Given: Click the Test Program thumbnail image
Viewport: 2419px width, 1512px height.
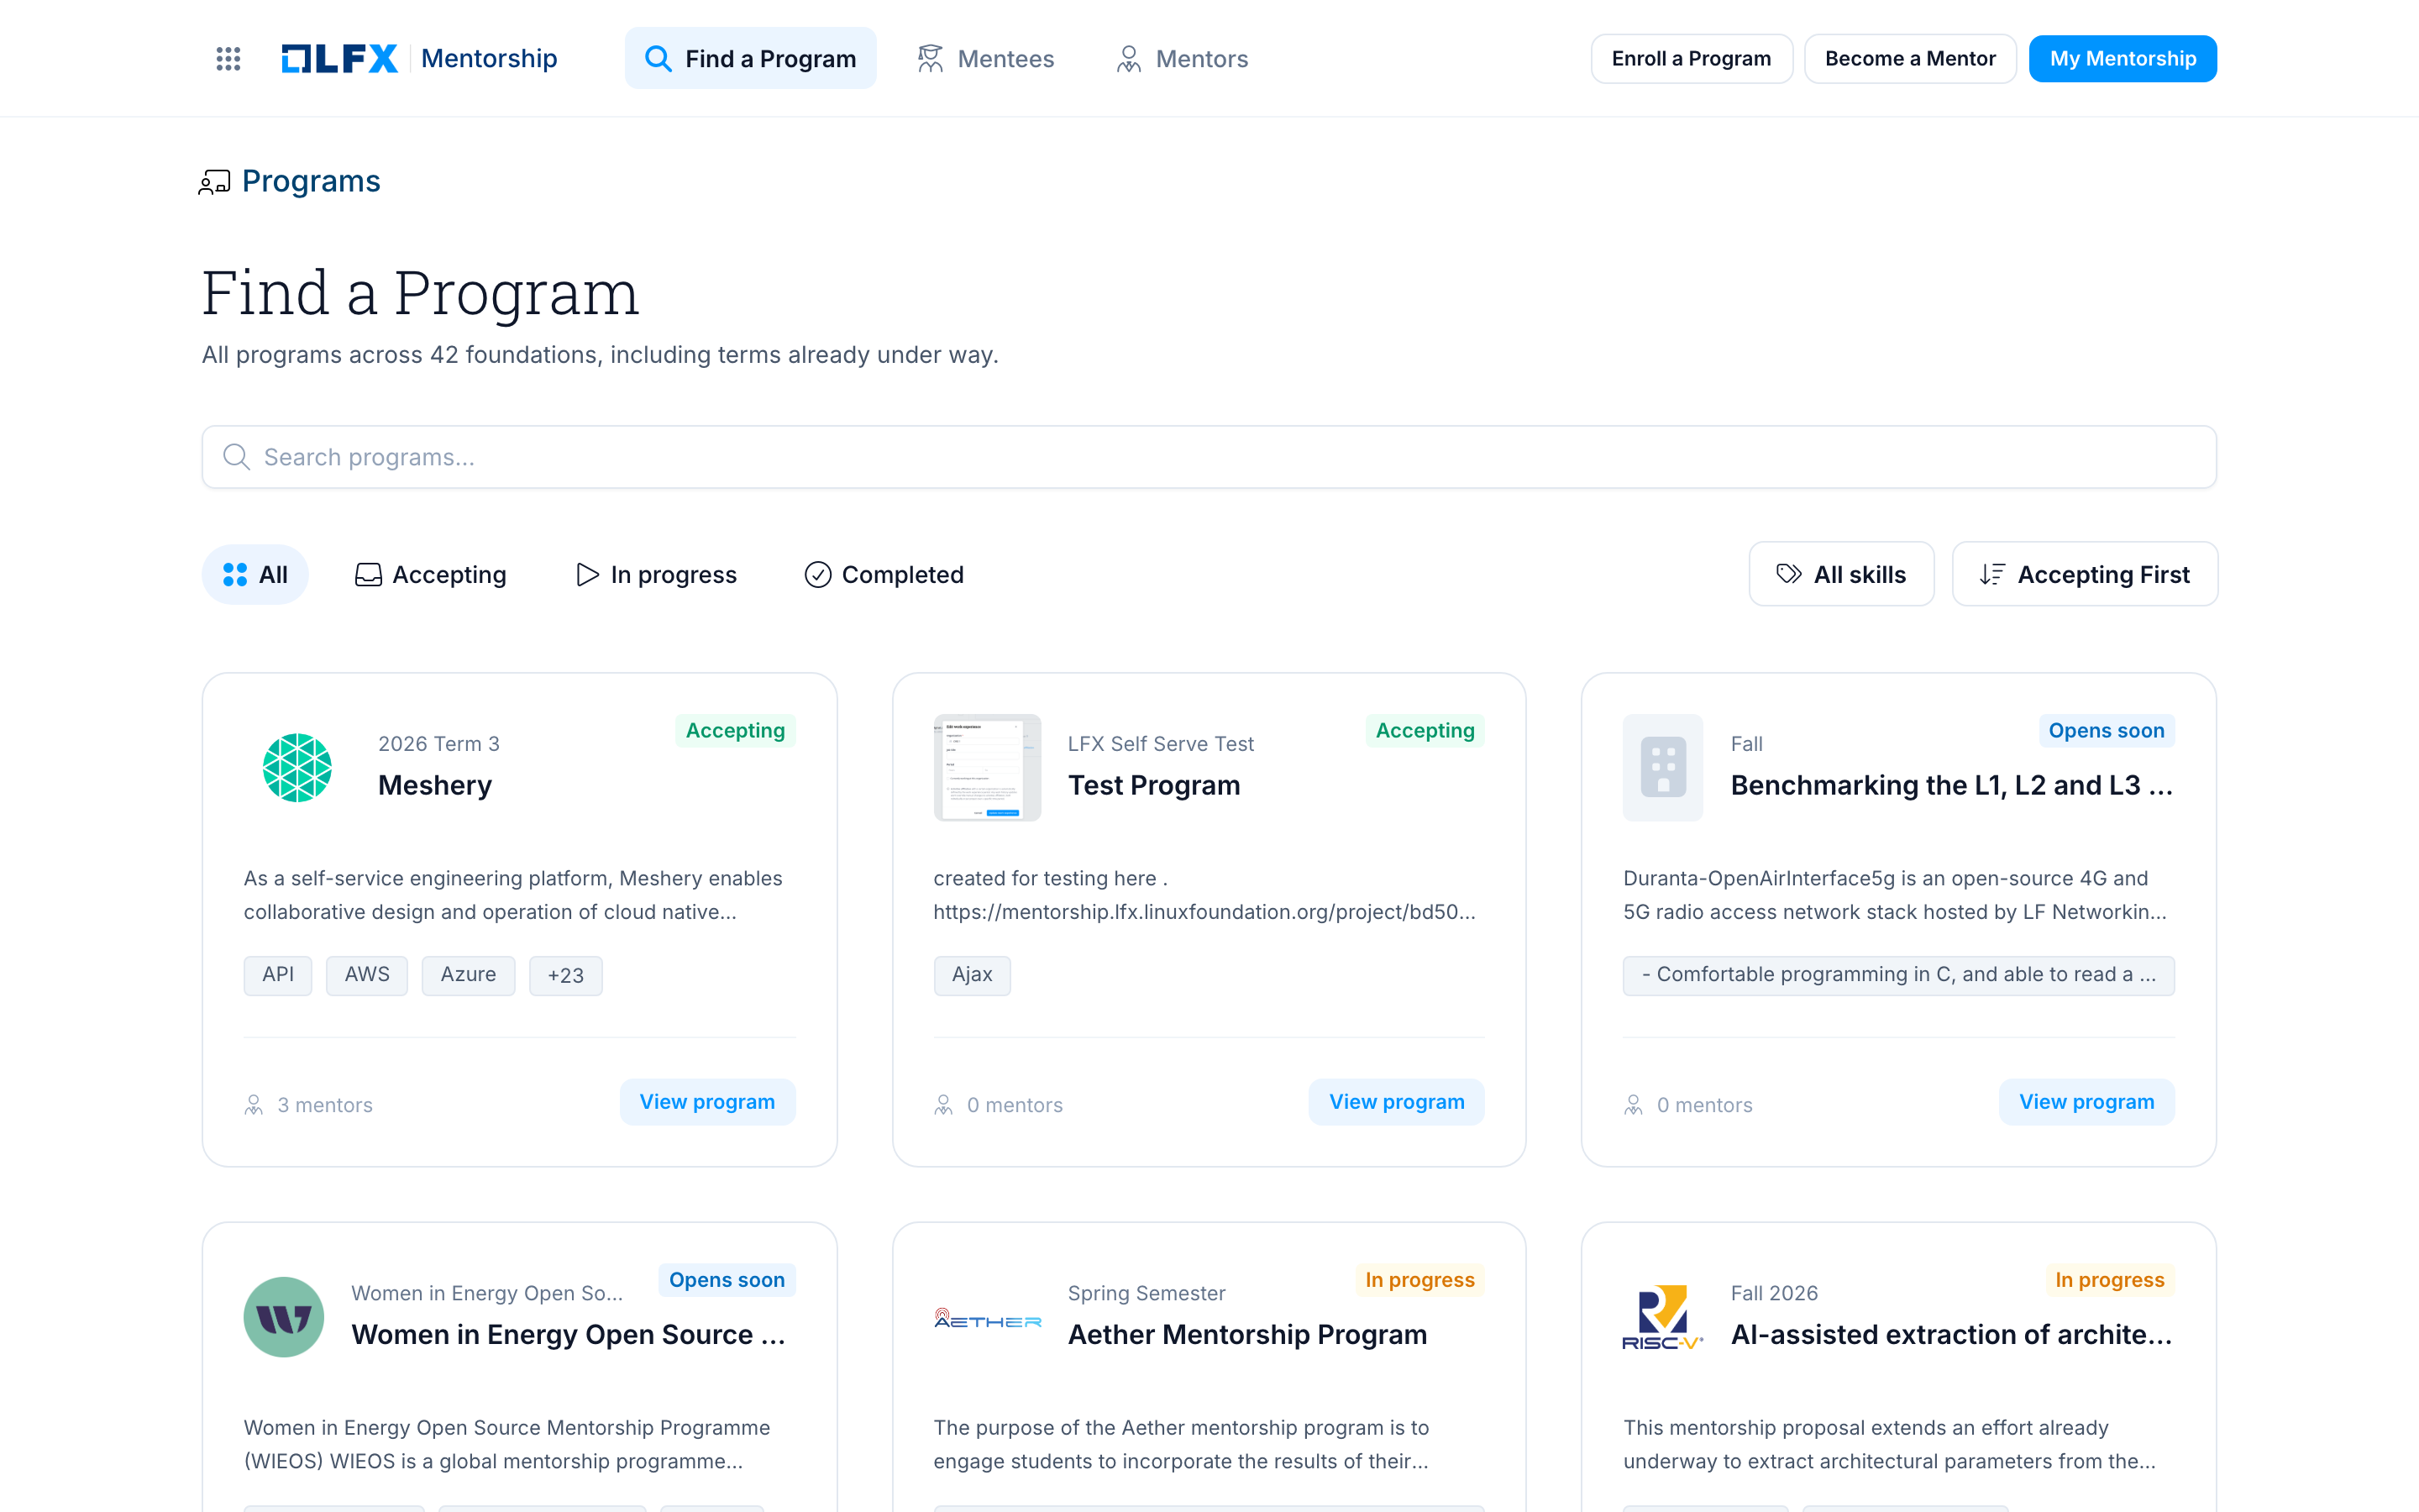Looking at the screenshot, I should click(987, 768).
